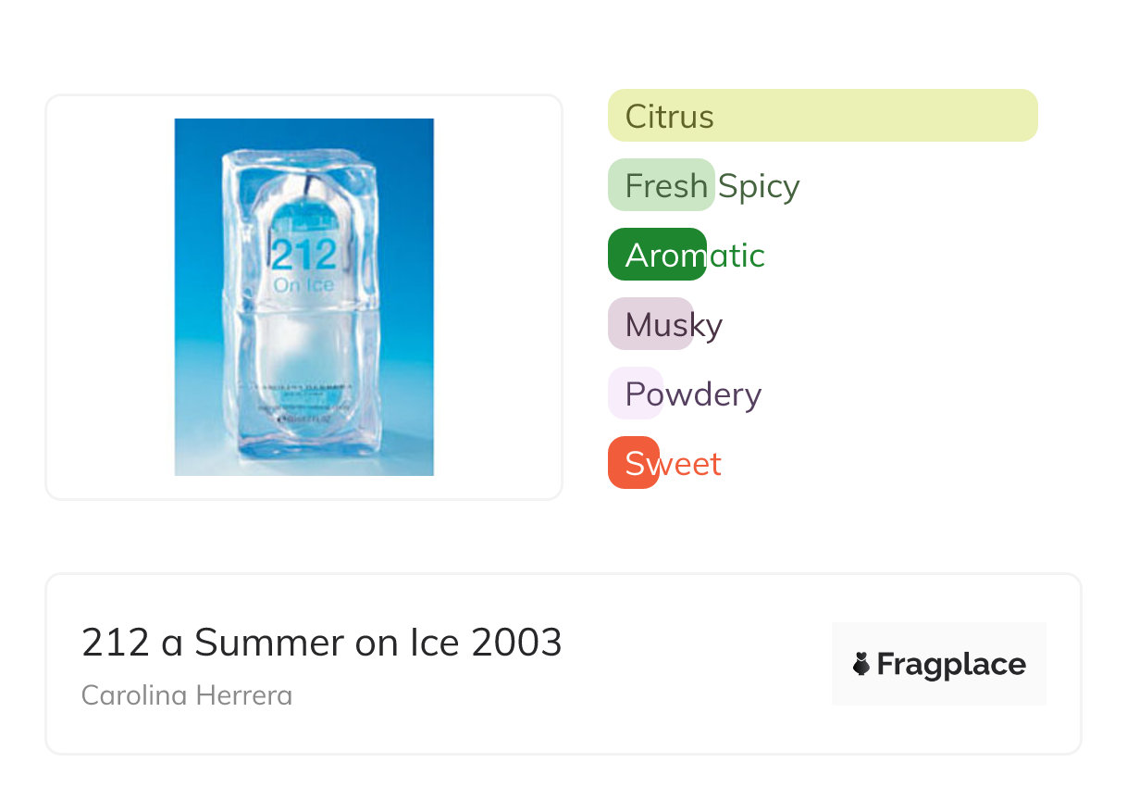
Task: Click the word Spicy in the accord list
Action: click(759, 186)
